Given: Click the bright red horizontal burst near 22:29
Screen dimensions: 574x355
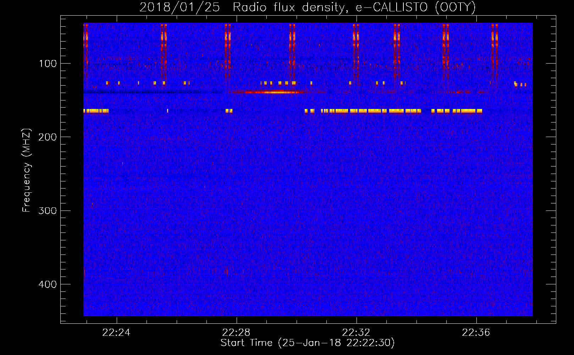Looking at the screenshot, I should tap(272, 92).
